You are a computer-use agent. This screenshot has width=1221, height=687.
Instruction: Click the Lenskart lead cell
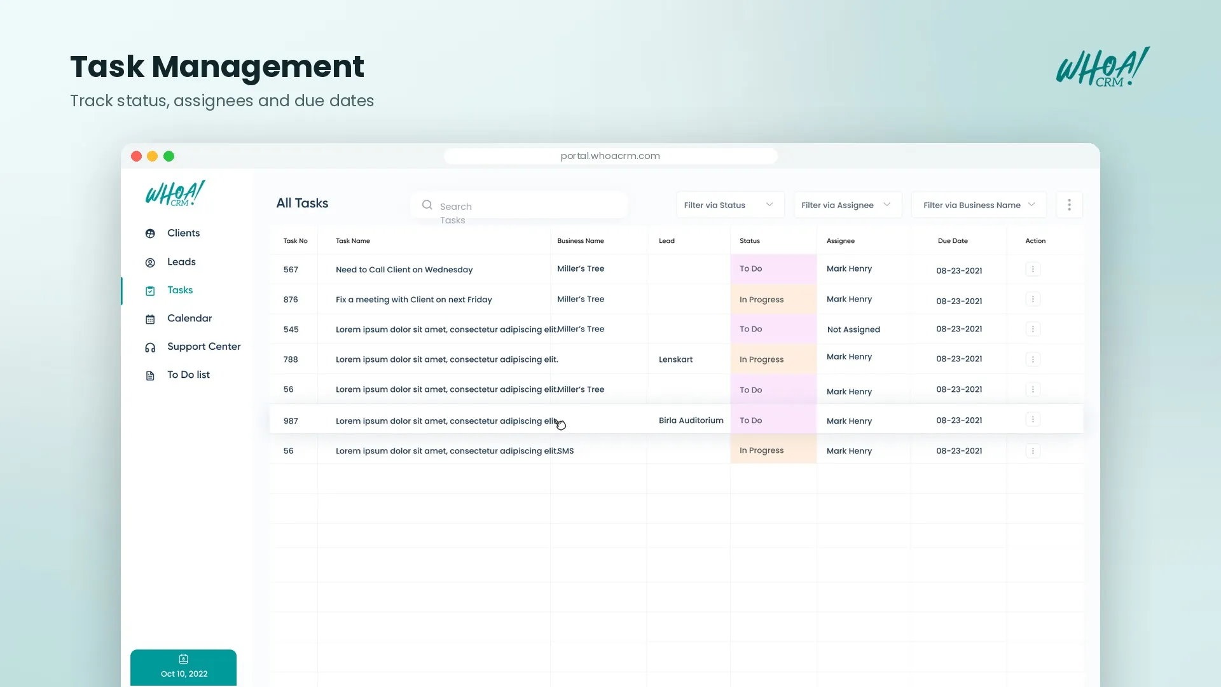[675, 359]
